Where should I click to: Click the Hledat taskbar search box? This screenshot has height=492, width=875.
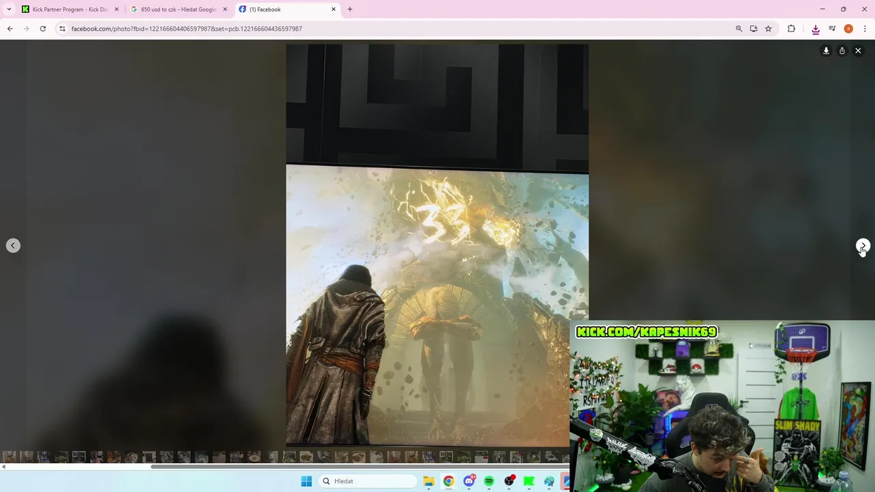click(x=368, y=481)
